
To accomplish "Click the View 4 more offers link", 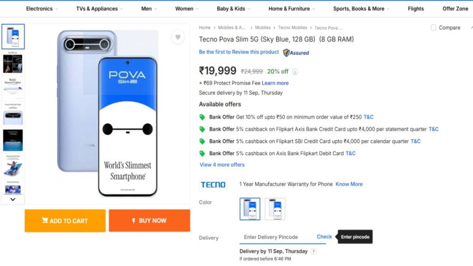I will [x=222, y=165].
